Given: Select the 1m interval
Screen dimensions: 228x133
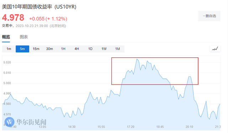Looking at the screenshot, I should [9, 49].
